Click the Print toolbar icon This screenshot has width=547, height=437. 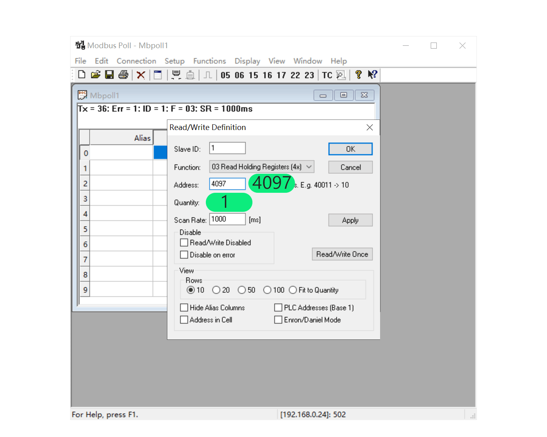pos(123,75)
